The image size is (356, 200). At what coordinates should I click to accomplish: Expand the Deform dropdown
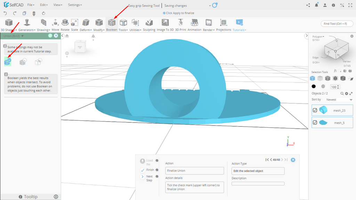tap(86, 25)
